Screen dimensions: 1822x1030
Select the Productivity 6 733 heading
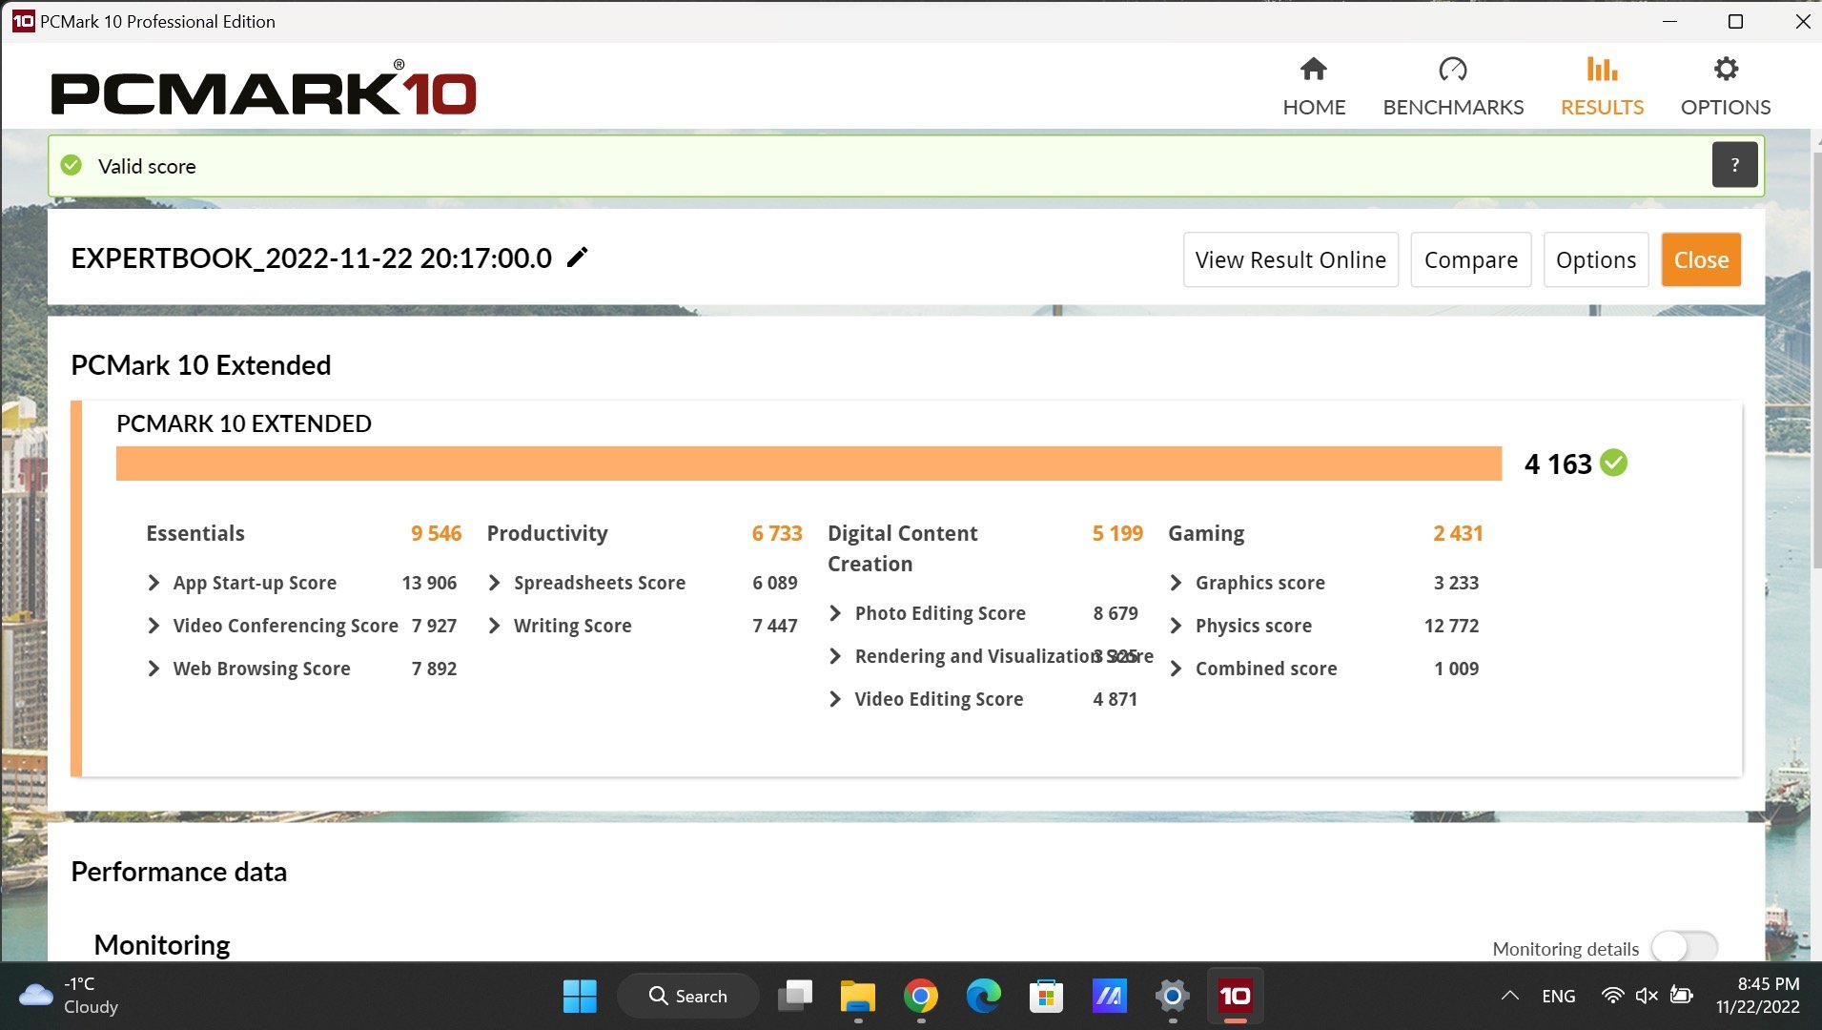coord(645,533)
